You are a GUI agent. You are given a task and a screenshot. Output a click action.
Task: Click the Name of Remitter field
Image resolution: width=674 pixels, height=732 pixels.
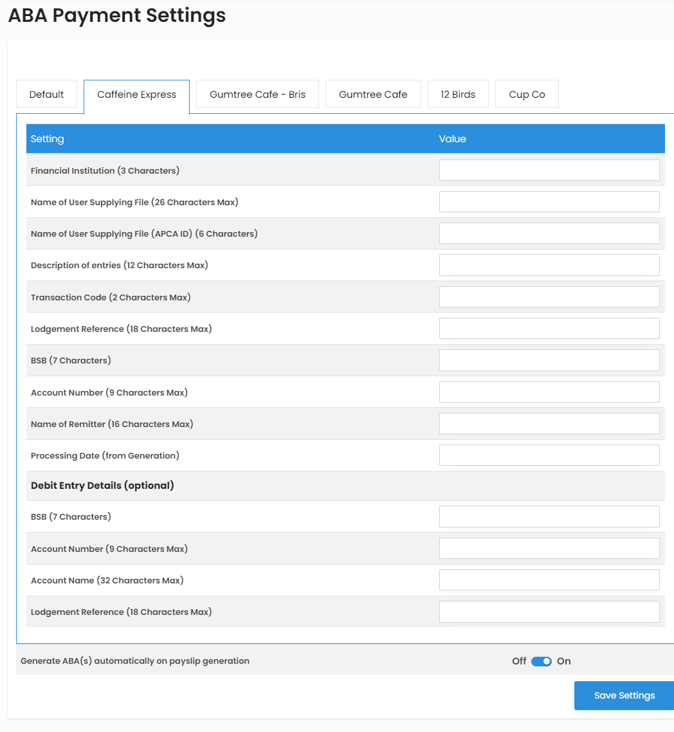coord(549,424)
